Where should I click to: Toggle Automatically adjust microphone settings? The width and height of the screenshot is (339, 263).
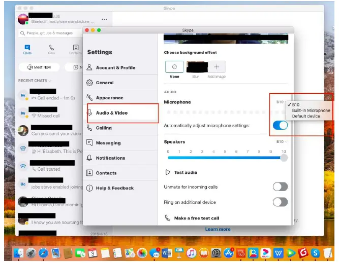click(x=280, y=125)
